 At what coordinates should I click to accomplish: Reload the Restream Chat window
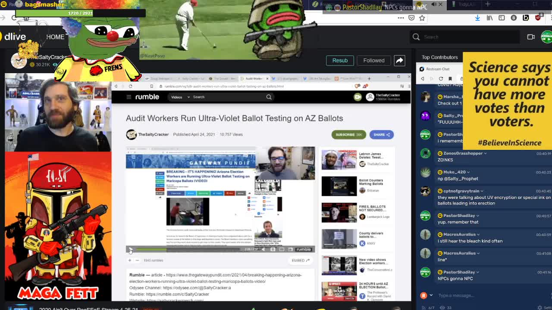pos(441,79)
